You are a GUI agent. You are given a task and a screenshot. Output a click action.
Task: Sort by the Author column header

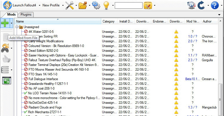coord(210,21)
